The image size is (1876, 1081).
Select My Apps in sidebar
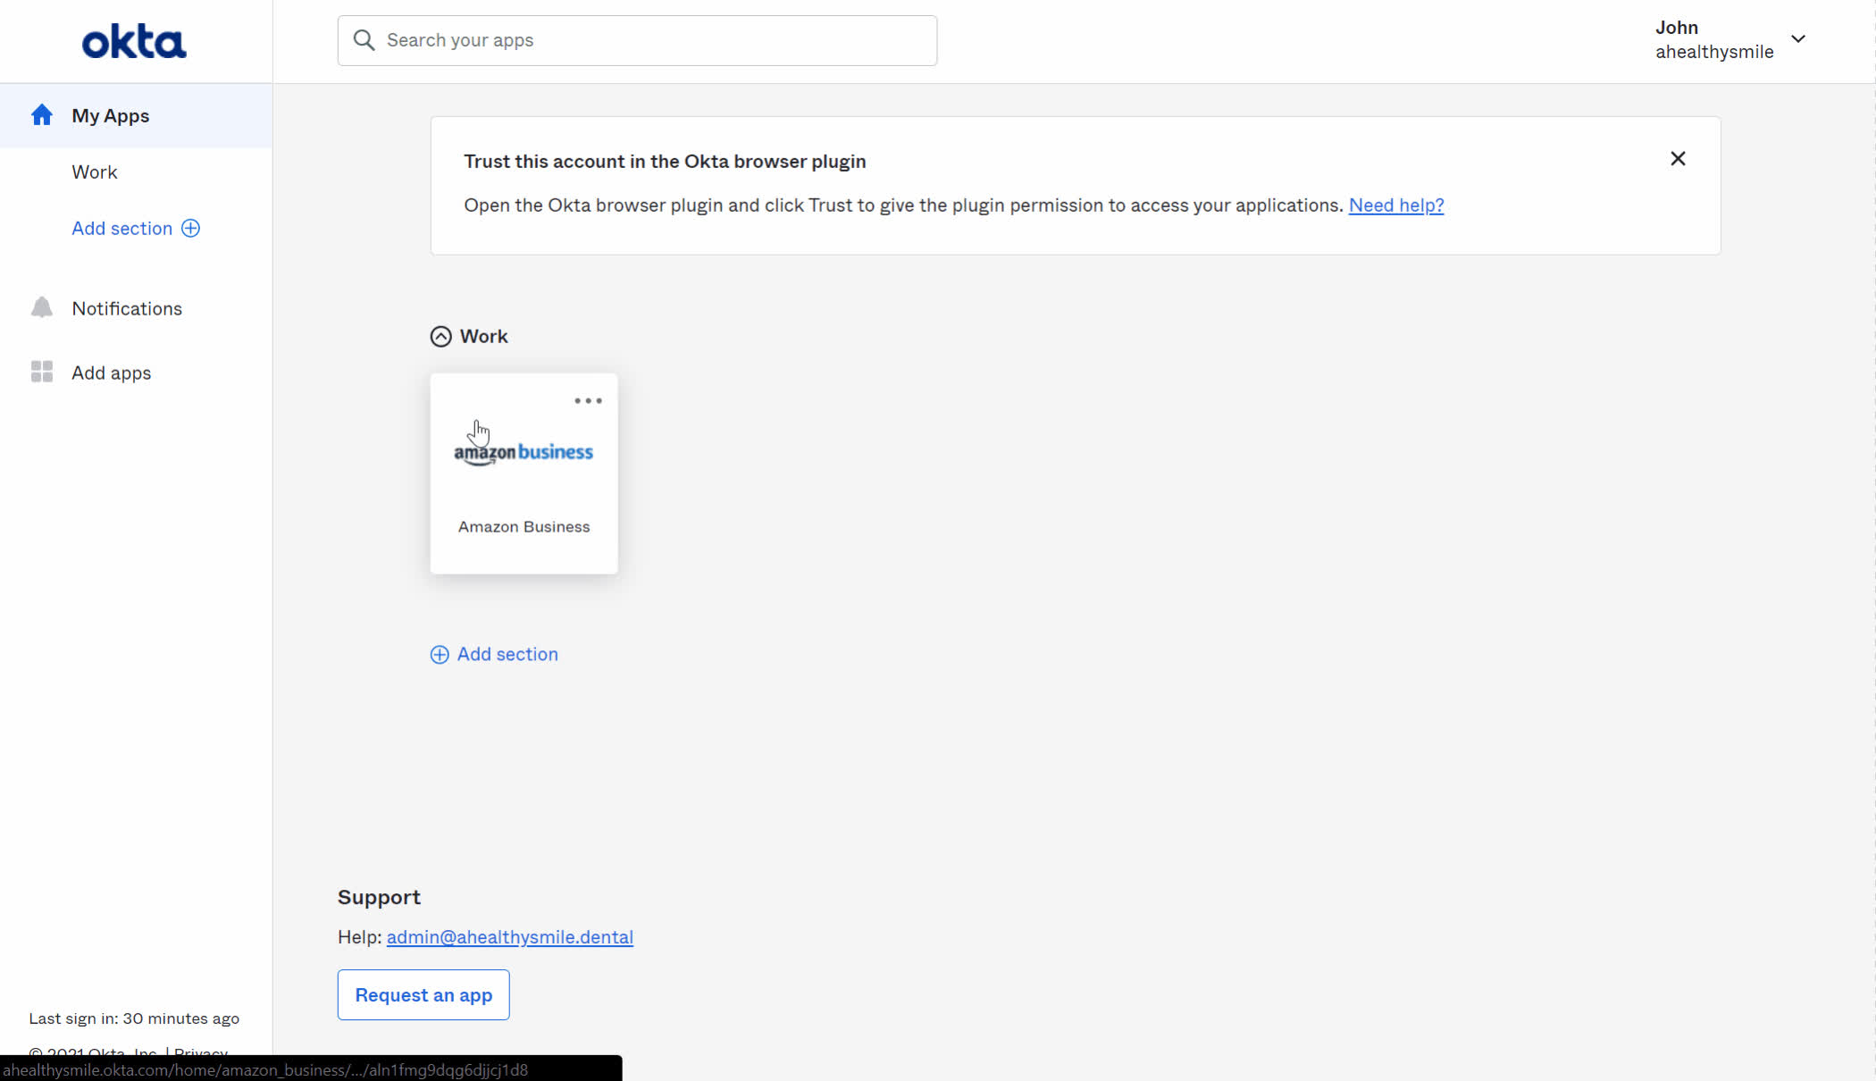coord(136,116)
